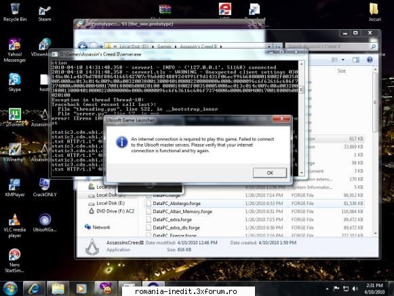Screen dimensions: 394x296
Task: Launch Yahoo! Messenger from desktop
Action: tap(14, 50)
